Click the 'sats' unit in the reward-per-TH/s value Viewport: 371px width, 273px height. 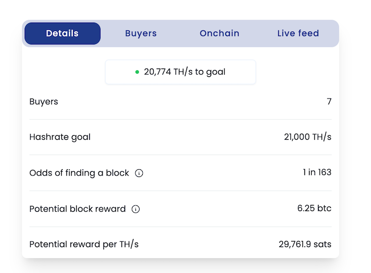tap(322, 245)
